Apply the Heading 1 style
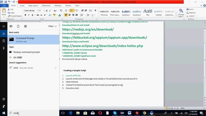 pyautogui.click(x=126, y=13)
